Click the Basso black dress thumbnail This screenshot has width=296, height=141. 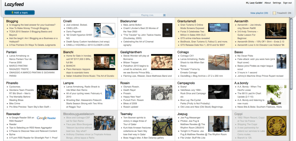tap(281, 61)
